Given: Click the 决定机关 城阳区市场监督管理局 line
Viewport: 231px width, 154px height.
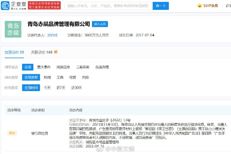Looking at the screenshot, I should 94,142.
